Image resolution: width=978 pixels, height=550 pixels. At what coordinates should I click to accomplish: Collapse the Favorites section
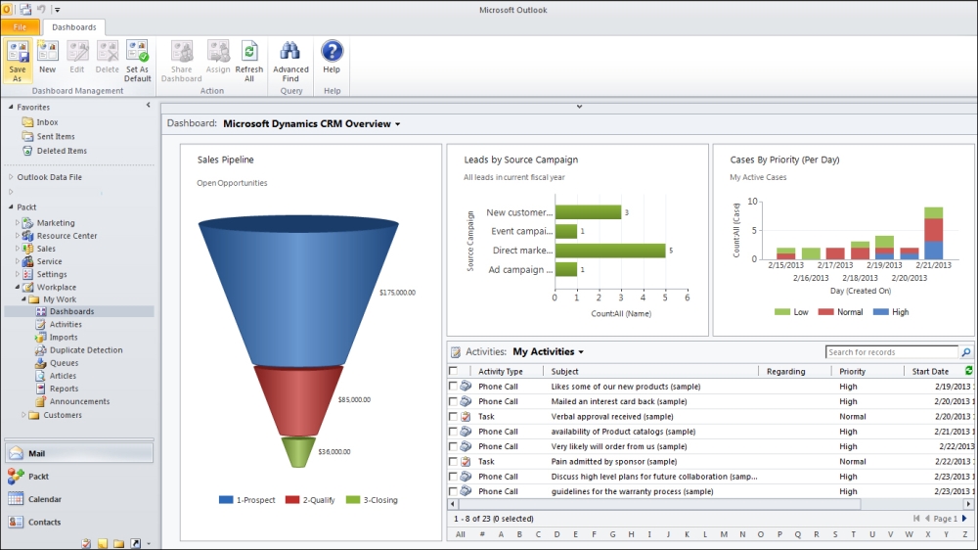click(11, 107)
